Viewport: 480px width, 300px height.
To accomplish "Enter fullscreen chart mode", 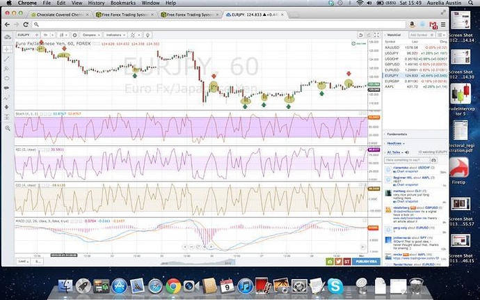I will [x=377, y=35].
